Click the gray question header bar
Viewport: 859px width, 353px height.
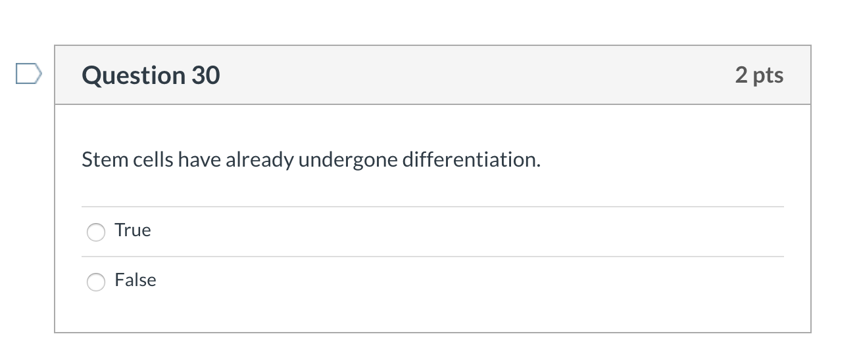pos(460,75)
